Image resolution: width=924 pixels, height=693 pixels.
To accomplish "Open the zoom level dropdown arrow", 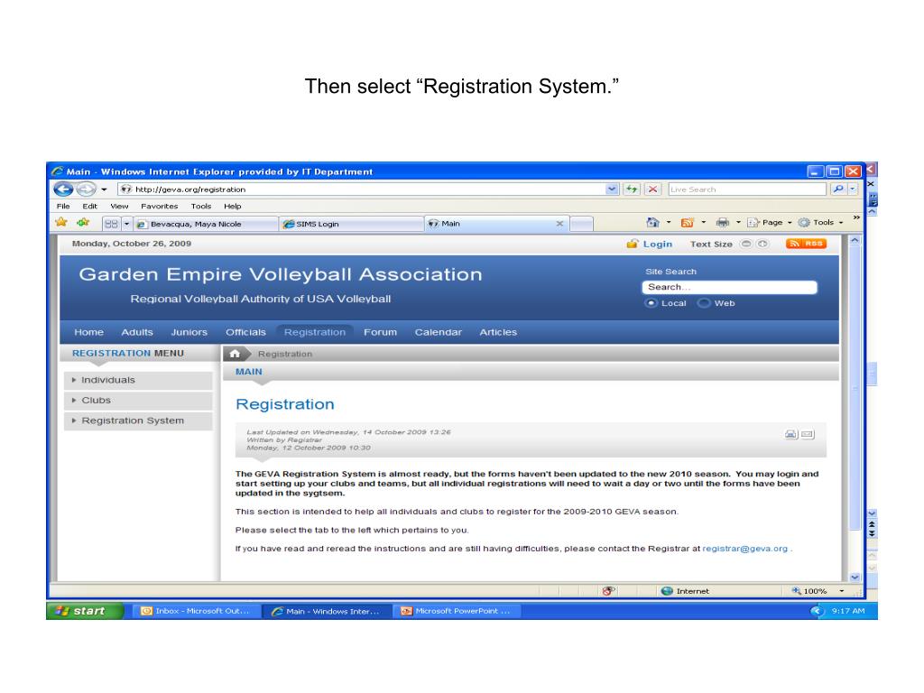I will [x=842, y=590].
